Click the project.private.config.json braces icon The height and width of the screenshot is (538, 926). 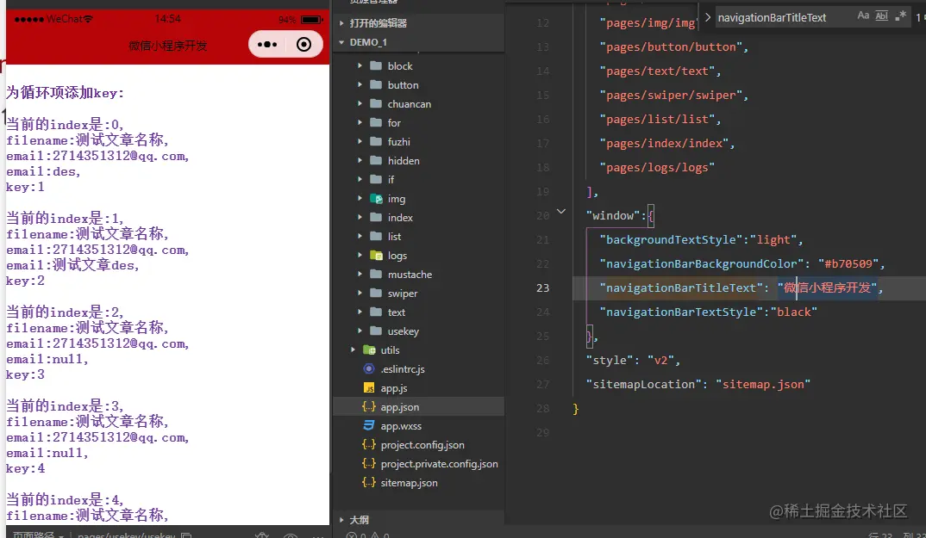(369, 463)
